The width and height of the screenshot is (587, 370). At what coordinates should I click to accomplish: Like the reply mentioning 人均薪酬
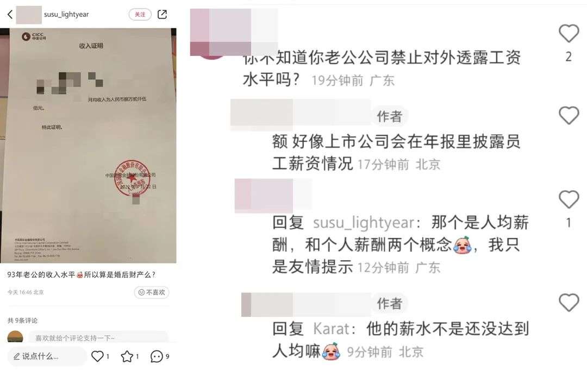point(569,199)
